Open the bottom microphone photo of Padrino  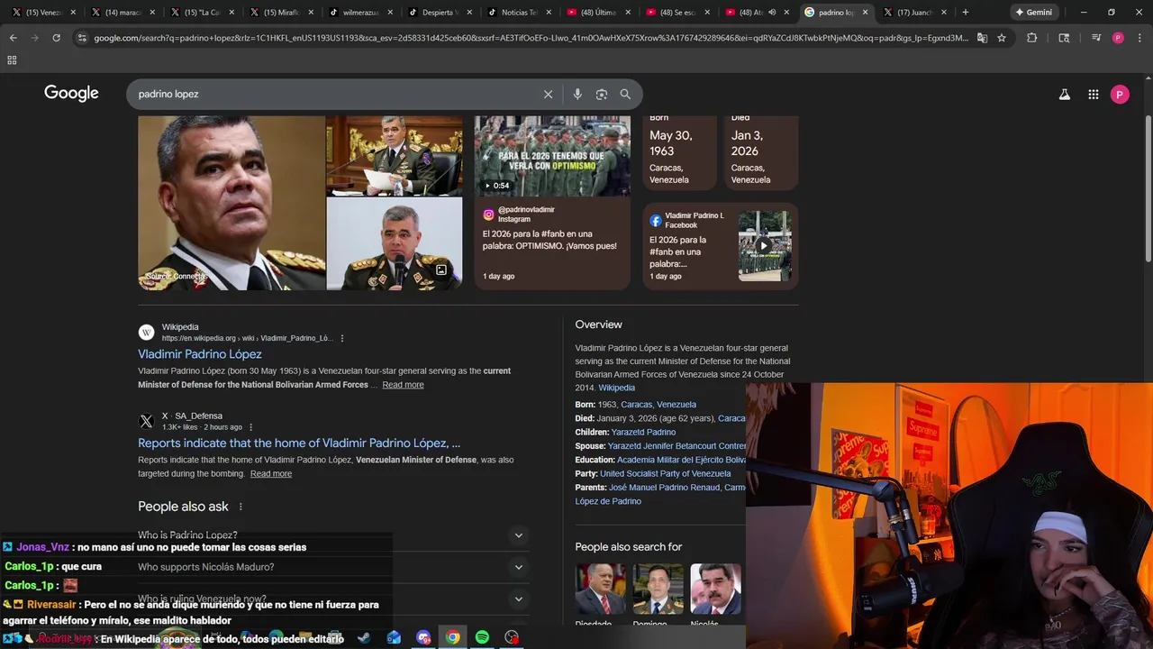[395, 243]
